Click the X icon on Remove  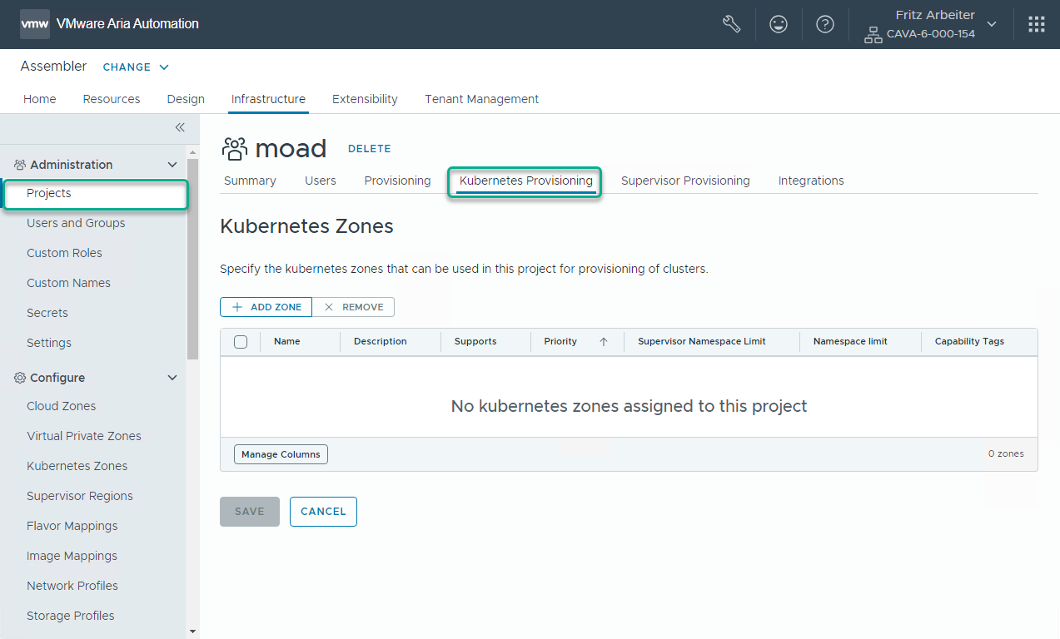click(329, 307)
